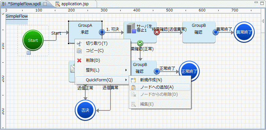This screenshot has height=130, width=266.
Task: Click the green check marker under server node
Action: click(x=140, y=43)
